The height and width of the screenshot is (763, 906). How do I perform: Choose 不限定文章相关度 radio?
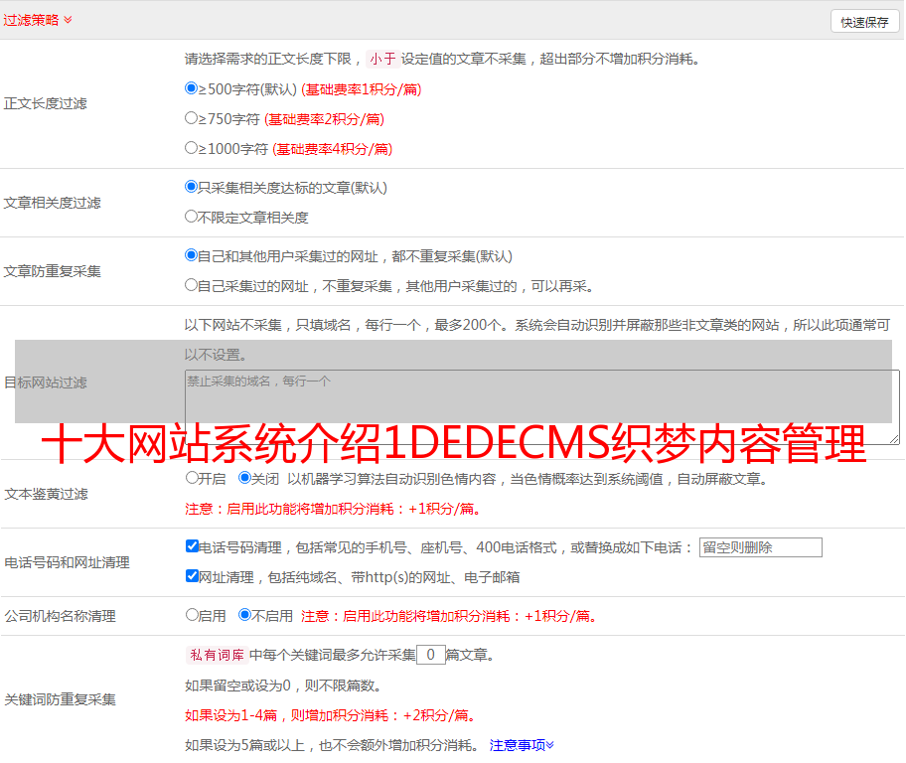(192, 217)
